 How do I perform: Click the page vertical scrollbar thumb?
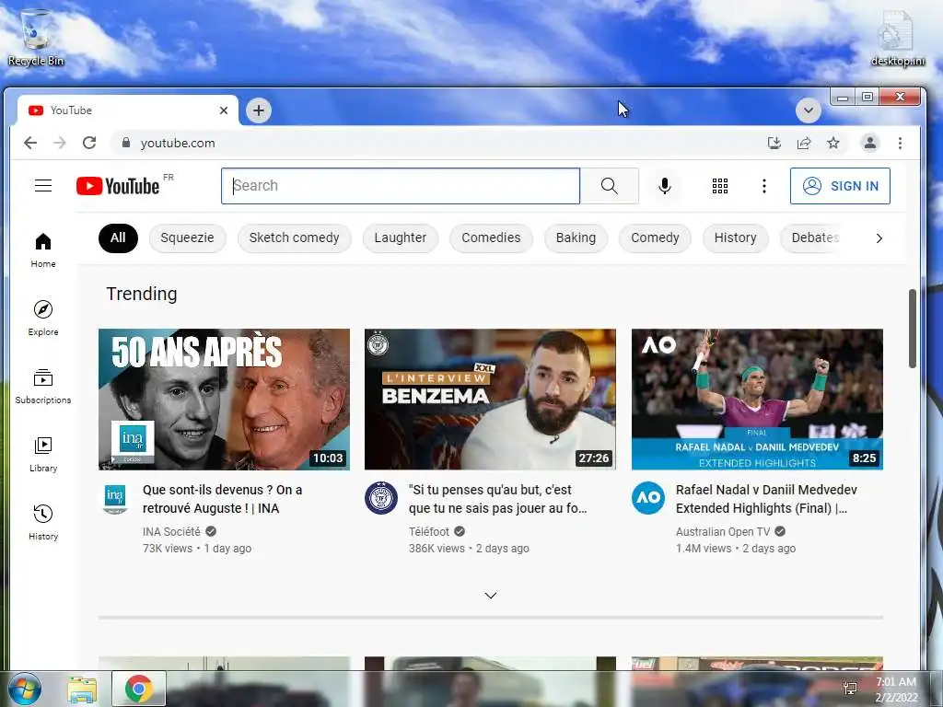click(912, 329)
